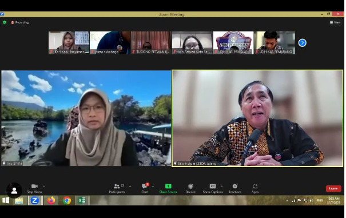Click the Zoom taskbar icon

tap(35, 201)
